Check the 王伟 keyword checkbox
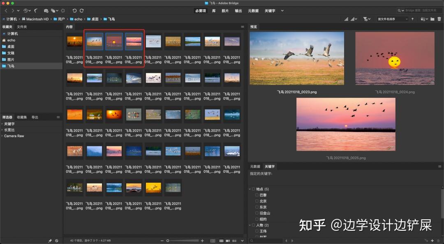The width and height of the screenshot is (444, 244). coord(257,231)
